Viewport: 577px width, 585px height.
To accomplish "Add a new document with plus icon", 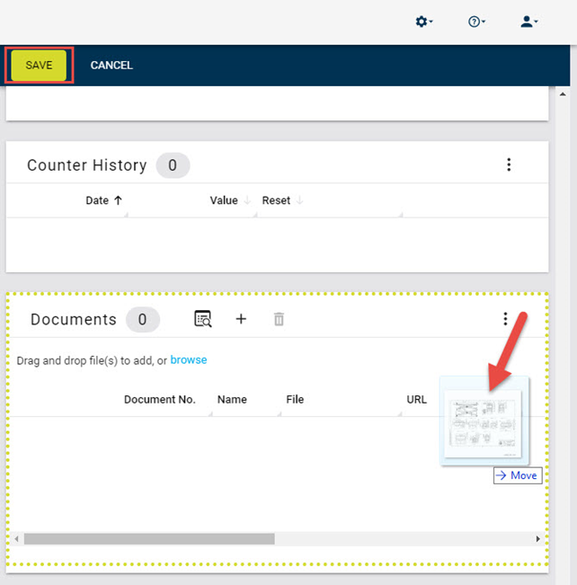I will pyautogui.click(x=241, y=319).
